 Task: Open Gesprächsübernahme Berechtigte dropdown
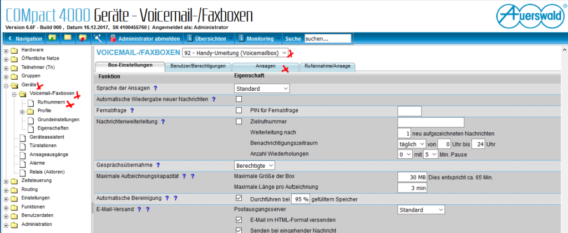255,165
